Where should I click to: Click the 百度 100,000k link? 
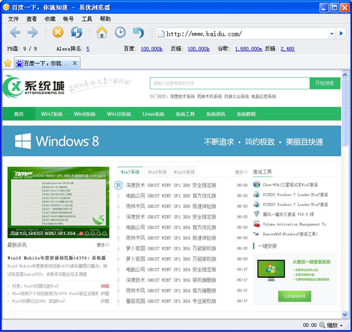coord(152,49)
